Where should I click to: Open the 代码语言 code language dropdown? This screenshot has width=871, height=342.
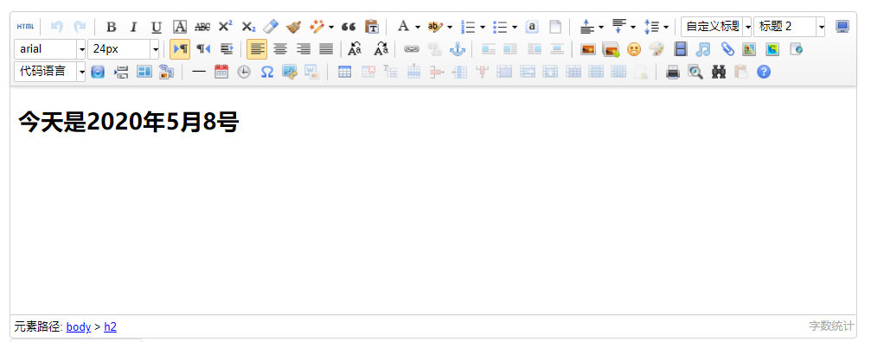(x=50, y=72)
